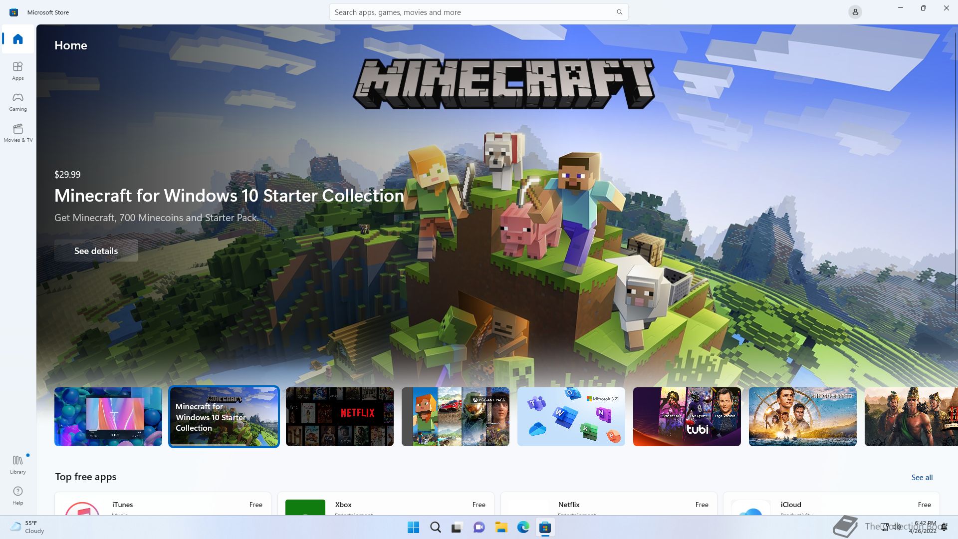Open the iTunes app card
The height and width of the screenshot is (539, 958).
coord(163,504)
